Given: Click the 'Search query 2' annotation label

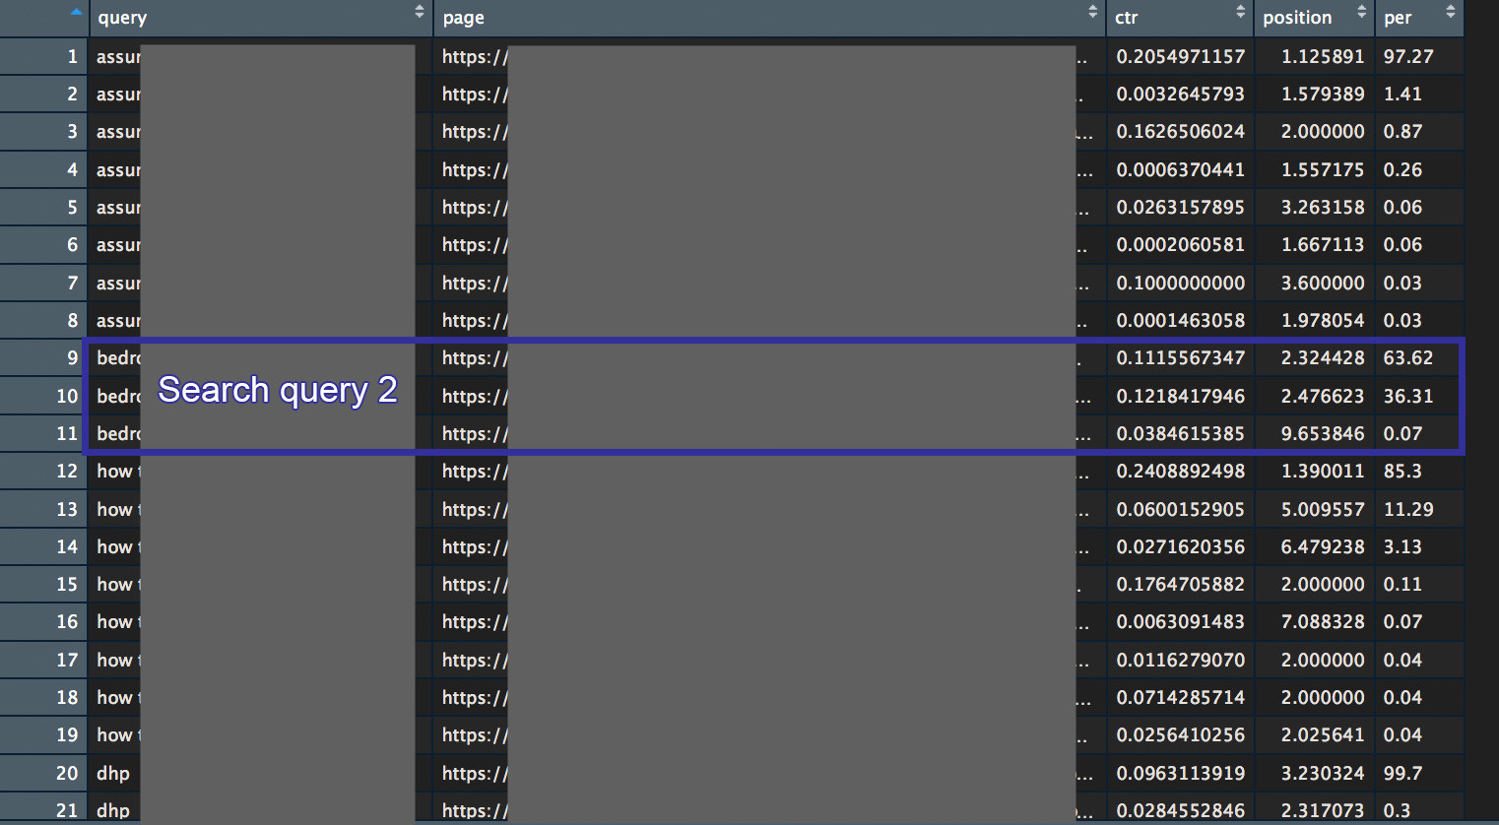Looking at the screenshot, I should 277,391.
